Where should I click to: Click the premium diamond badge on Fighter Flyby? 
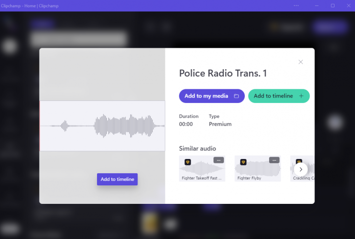[x=243, y=162]
